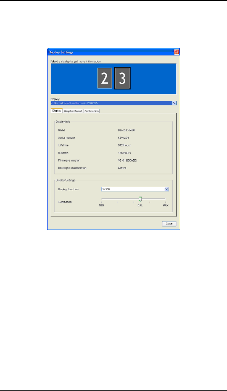Select display 3 in the monitor preview
The height and width of the screenshot is (391, 227).
click(x=122, y=78)
